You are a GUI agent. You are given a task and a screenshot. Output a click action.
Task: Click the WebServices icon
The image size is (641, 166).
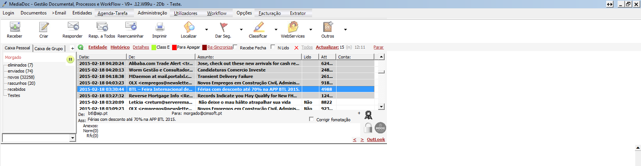[293, 27]
